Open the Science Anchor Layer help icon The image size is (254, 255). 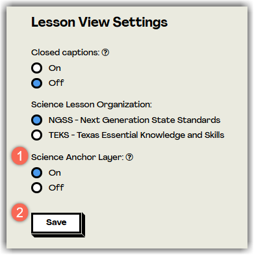[129, 157]
